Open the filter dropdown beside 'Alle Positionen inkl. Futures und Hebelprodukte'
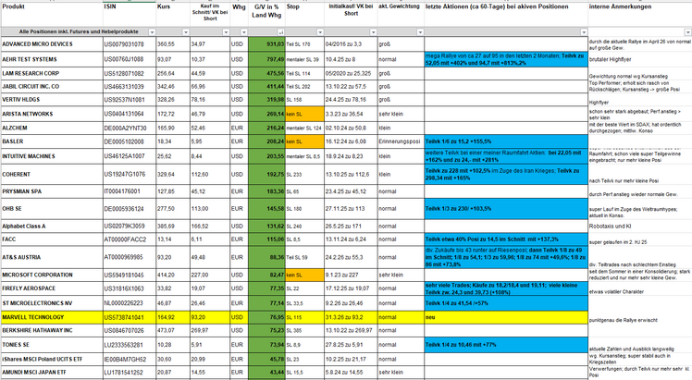692x380 pixels. [152, 32]
